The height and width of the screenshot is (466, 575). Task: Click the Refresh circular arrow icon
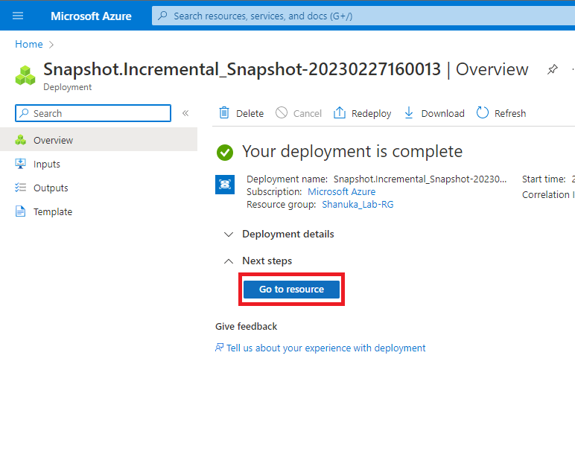coord(482,113)
